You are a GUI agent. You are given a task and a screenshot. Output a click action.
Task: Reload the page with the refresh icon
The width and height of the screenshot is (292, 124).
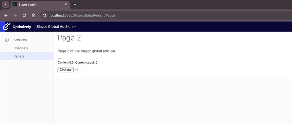point(24,15)
